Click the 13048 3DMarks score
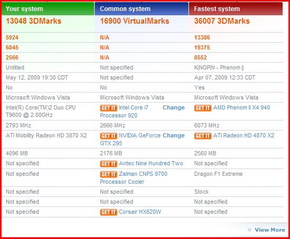Screen dimensions: 290x239 click(x=34, y=21)
